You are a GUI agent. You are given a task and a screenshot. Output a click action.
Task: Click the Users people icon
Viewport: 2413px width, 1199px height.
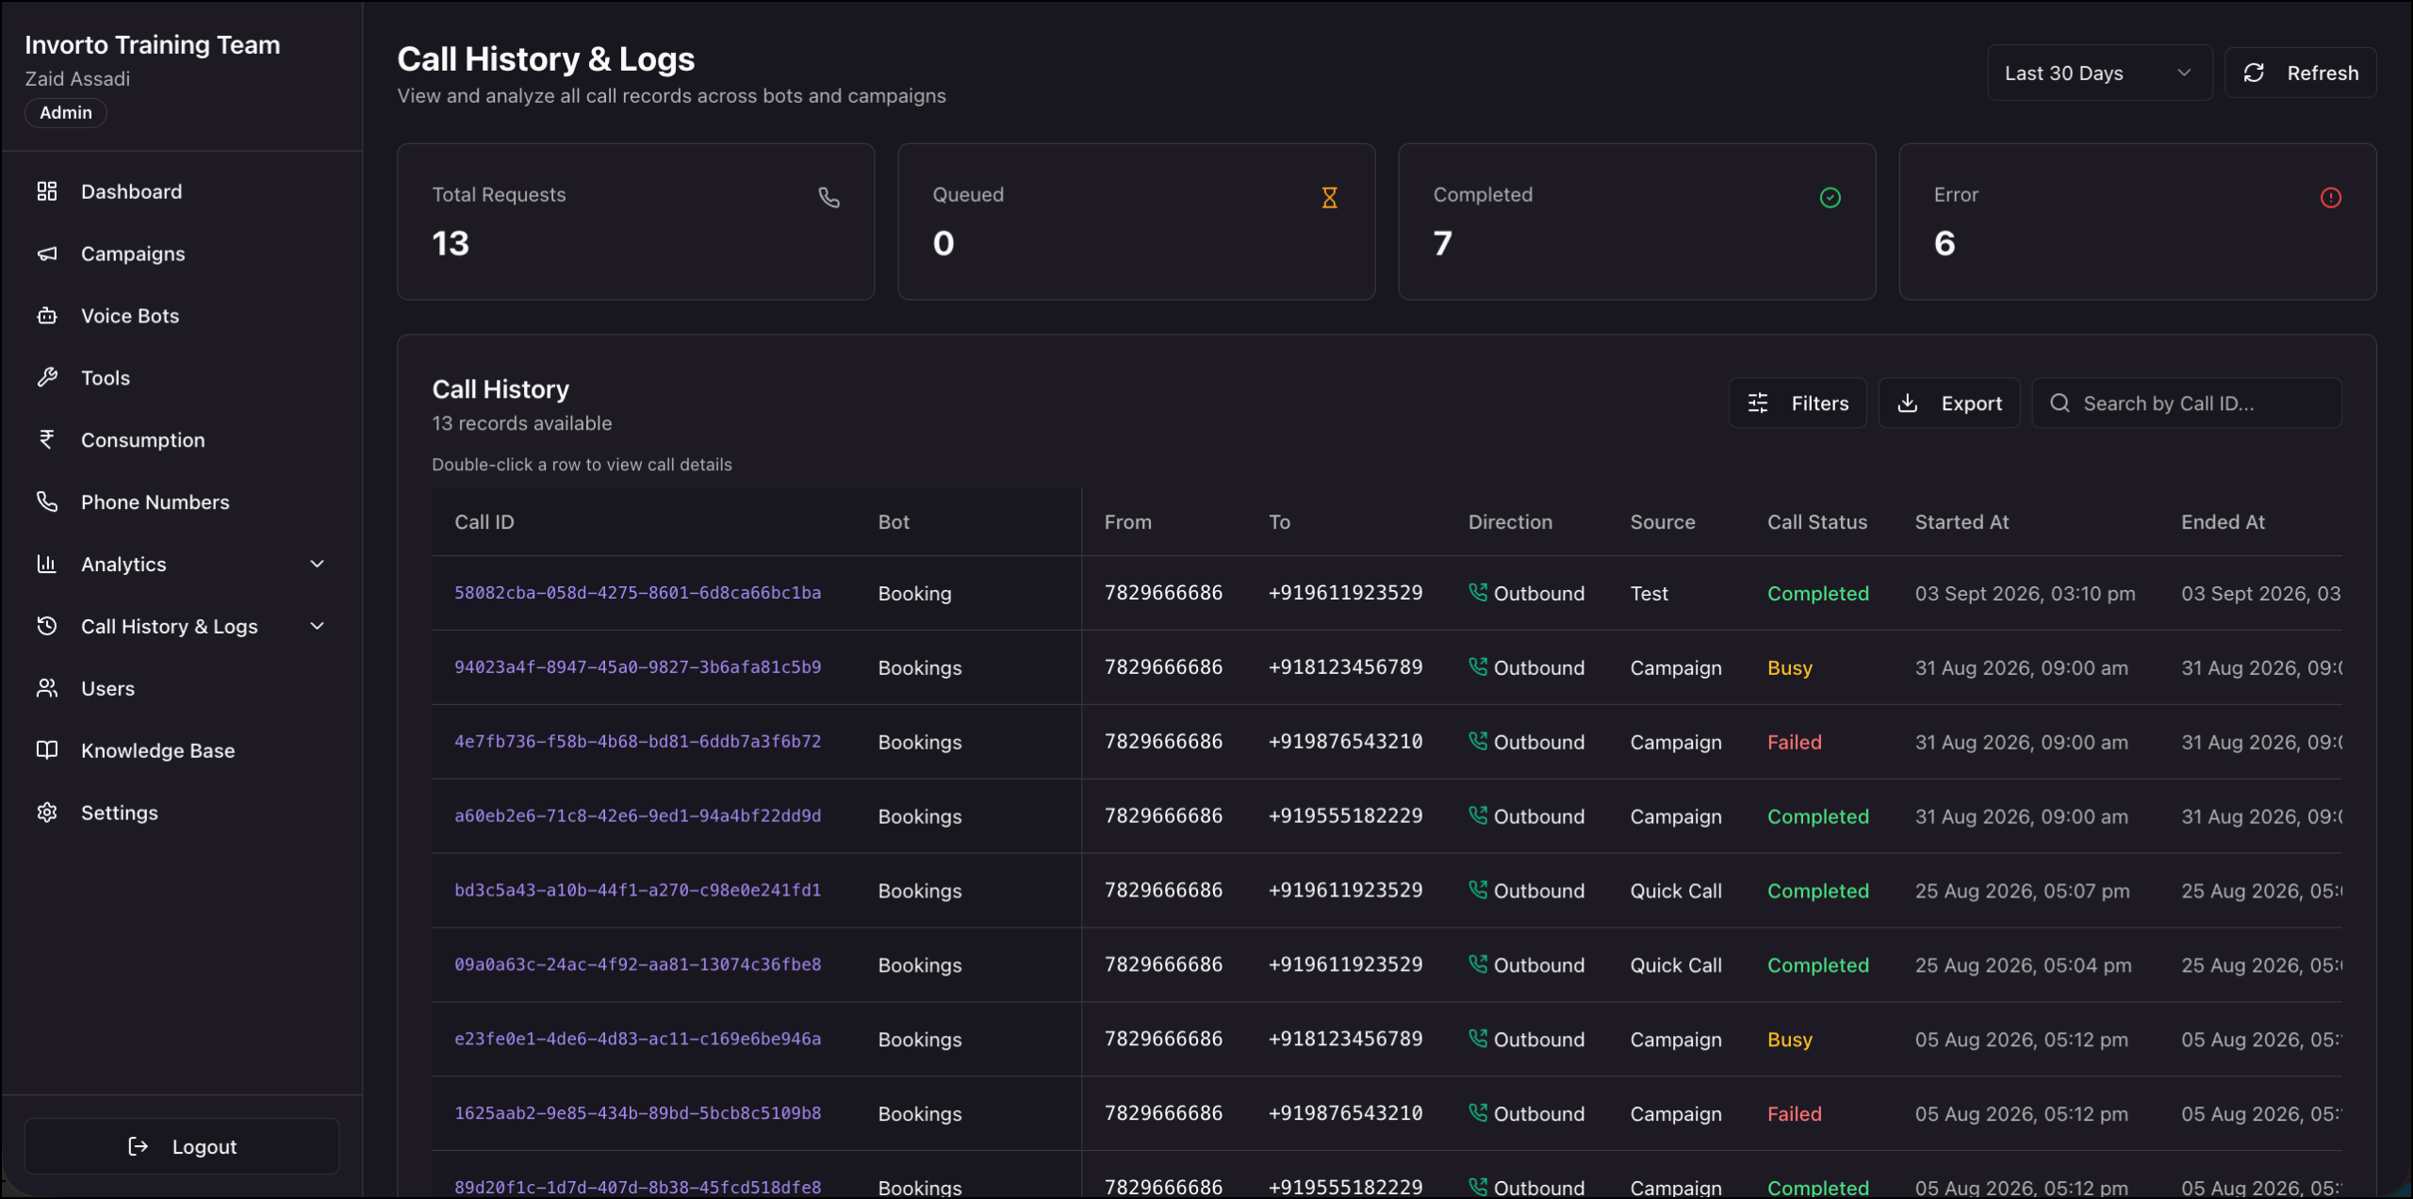[x=47, y=688]
